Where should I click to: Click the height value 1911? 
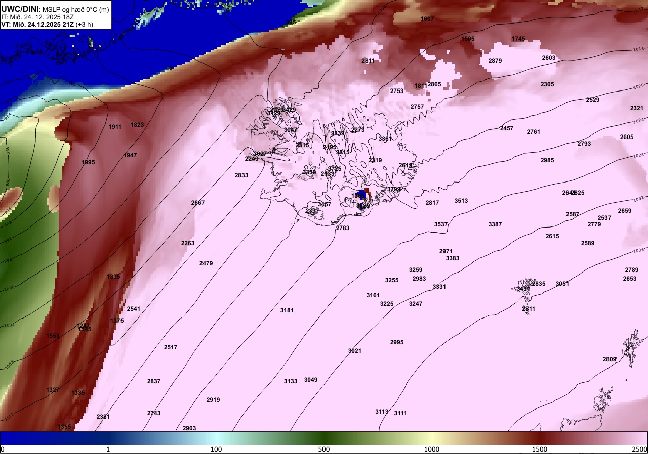115,127
